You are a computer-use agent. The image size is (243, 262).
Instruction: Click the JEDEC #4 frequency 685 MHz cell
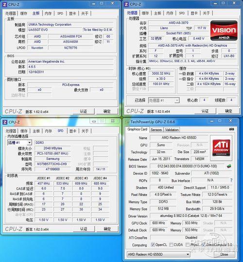(100, 183)
